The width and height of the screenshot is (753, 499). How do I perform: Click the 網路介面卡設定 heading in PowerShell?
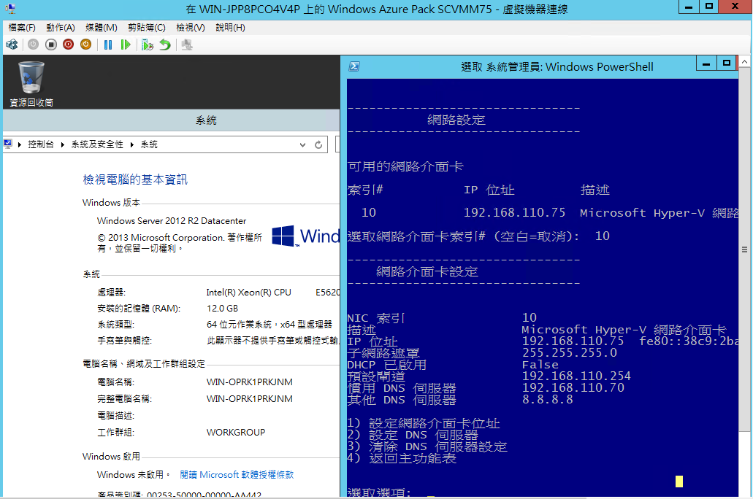pyautogui.click(x=427, y=271)
